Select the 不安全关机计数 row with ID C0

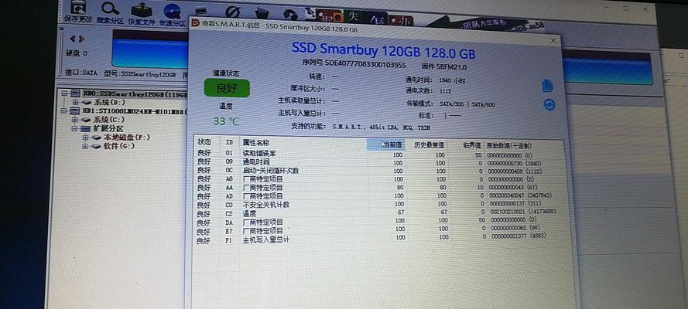pos(379,205)
